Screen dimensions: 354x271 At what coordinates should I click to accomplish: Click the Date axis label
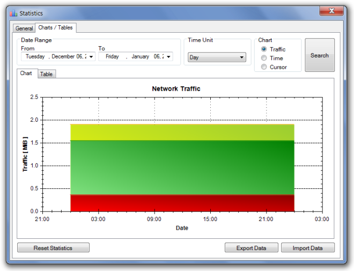click(x=182, y=228)
